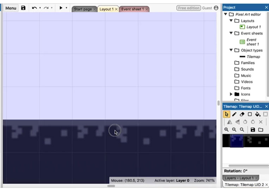Select the Normal (arrow) tilemap tool

(226, 114)
